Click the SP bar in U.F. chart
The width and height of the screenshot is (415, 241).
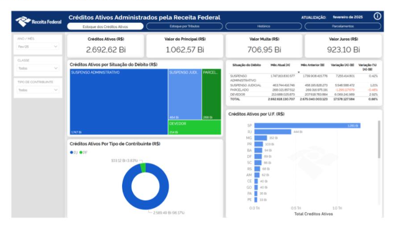click(x=306, y=125)
